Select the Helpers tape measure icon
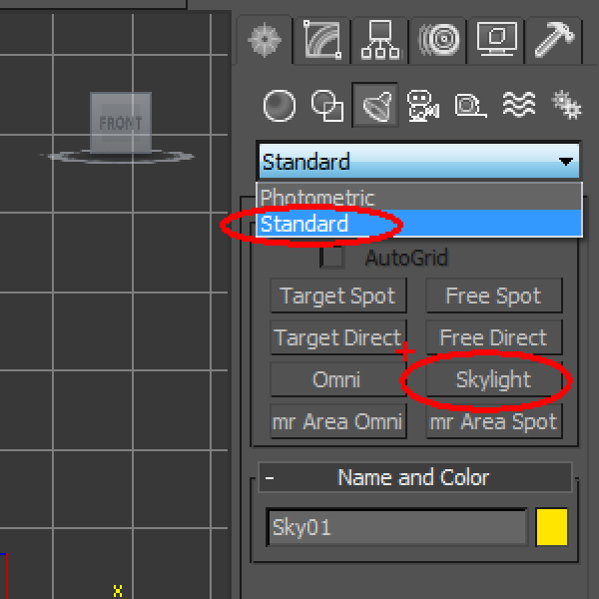 point(470,105)
